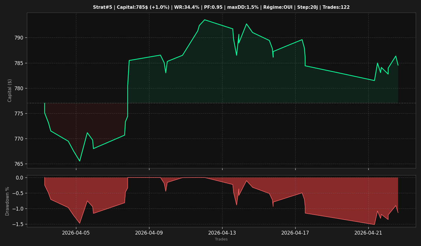Click the 765 capital axis tick label
This screenshot has width=421, height=246.
point(19,164)
